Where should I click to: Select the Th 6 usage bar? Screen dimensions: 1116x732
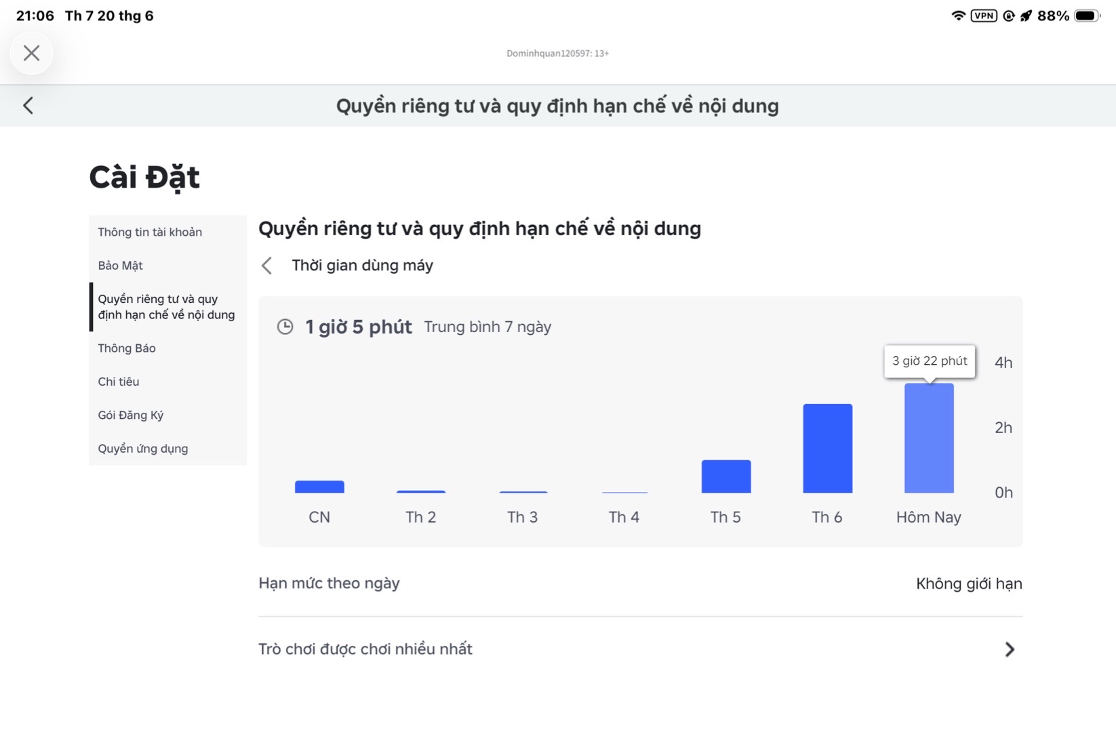click(828, 449)
